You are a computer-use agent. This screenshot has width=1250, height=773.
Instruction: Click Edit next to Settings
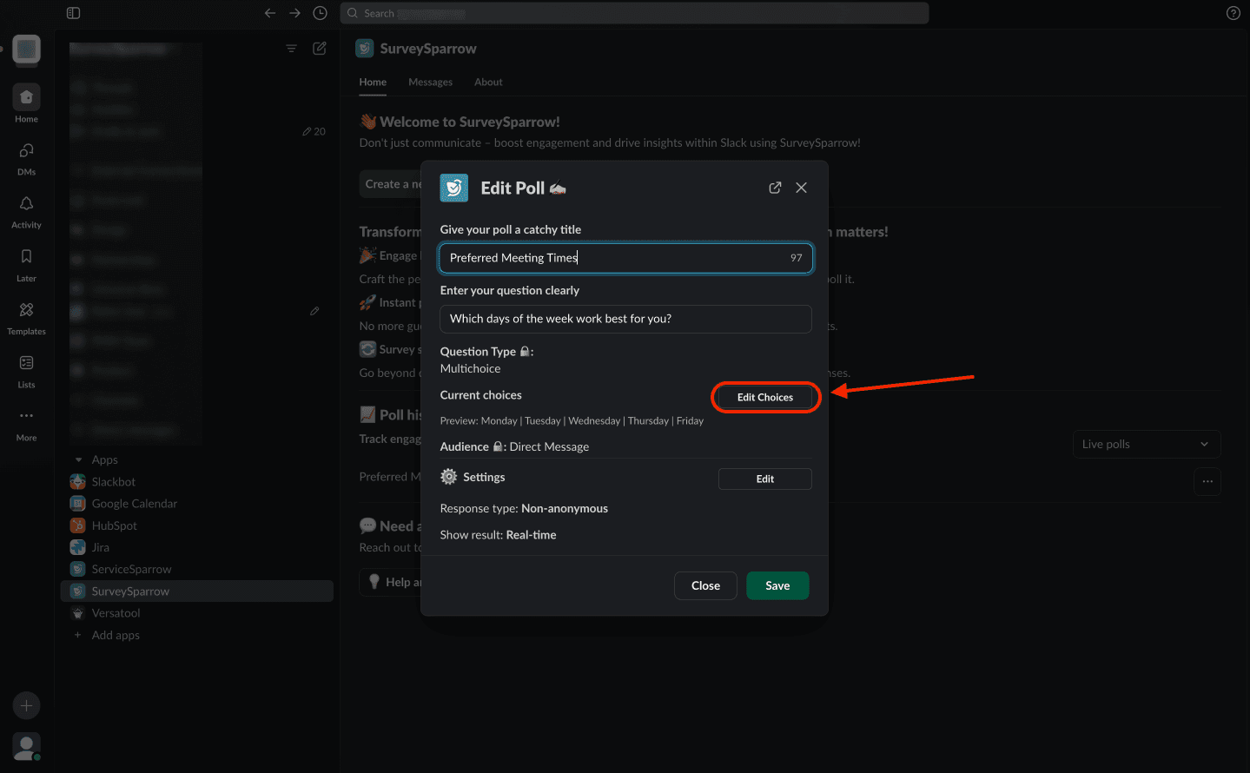point(764,479)
